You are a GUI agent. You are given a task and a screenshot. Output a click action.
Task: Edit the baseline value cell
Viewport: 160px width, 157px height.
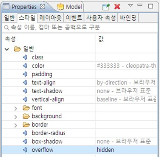pos(126,99)
